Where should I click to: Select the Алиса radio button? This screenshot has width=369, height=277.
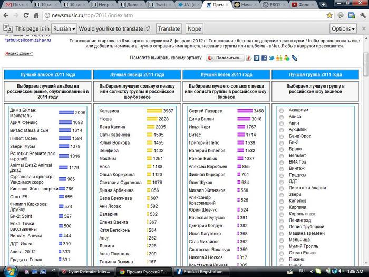click(x=281, y=117)
